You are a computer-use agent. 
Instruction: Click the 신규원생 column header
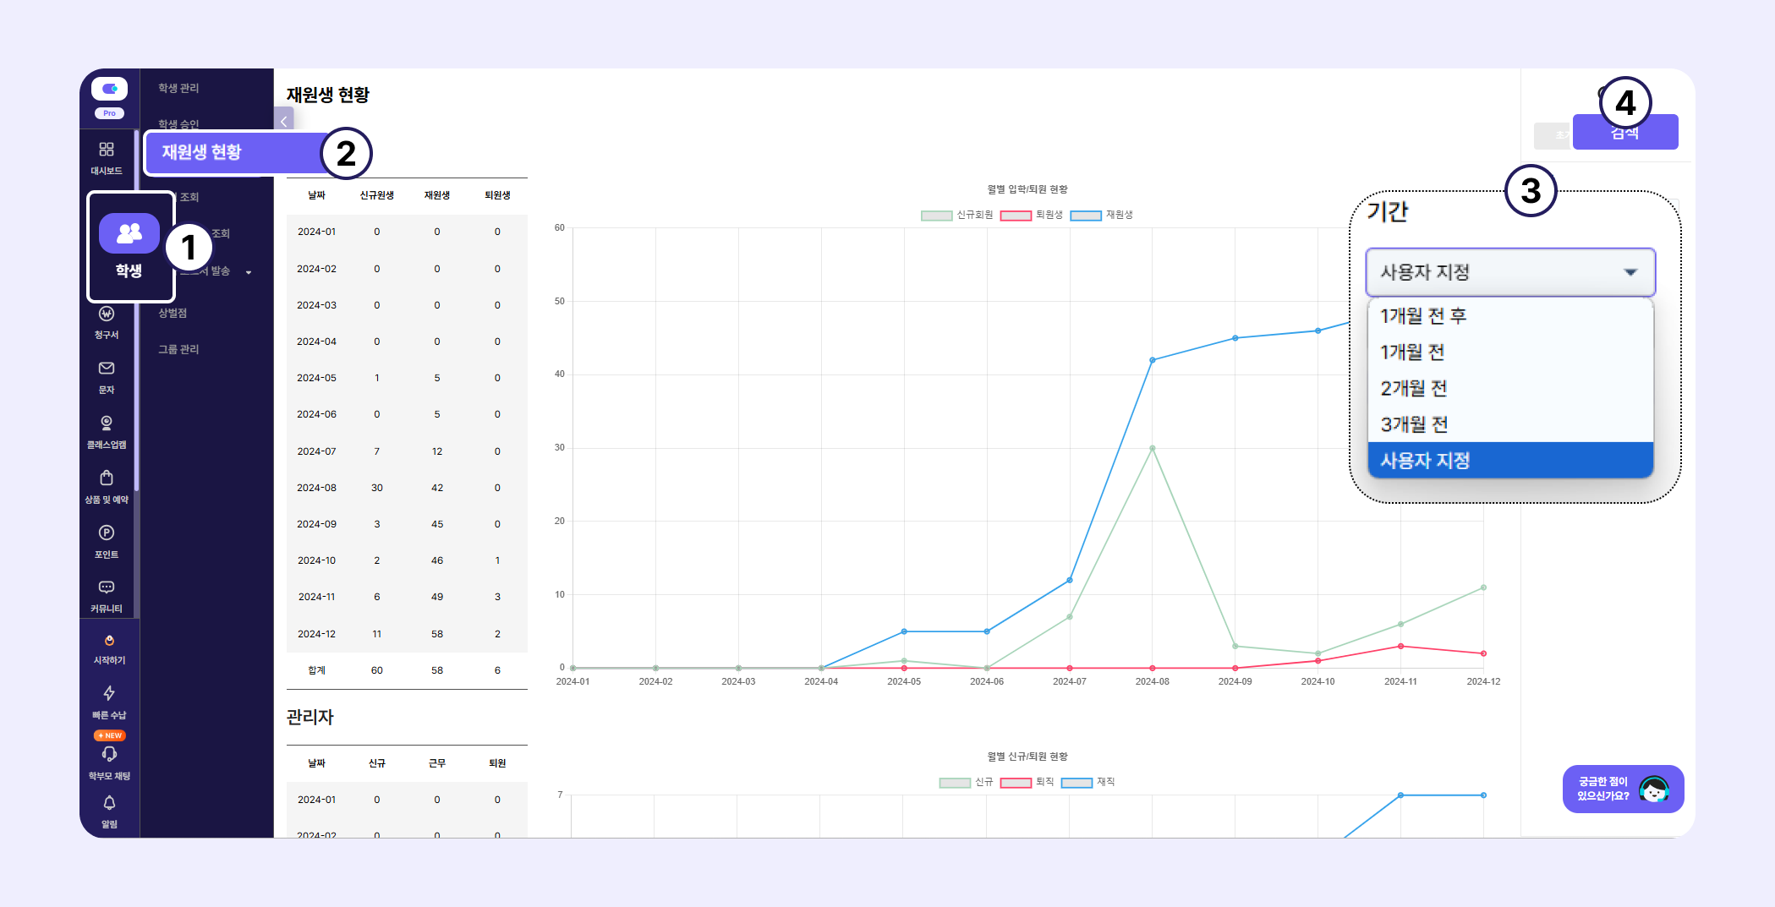(x=377, y=195)
